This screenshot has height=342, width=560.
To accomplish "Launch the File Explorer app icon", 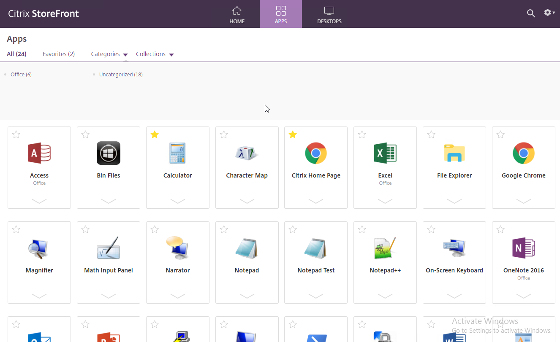I will coord(454,153).
